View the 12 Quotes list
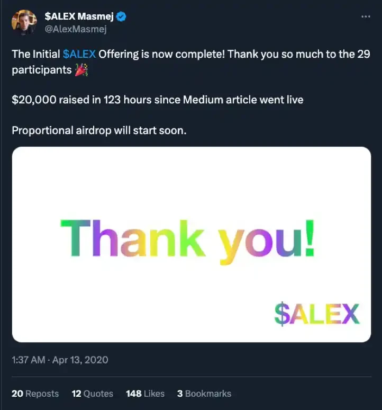This screenshot has height=410, width=382. 92,394
